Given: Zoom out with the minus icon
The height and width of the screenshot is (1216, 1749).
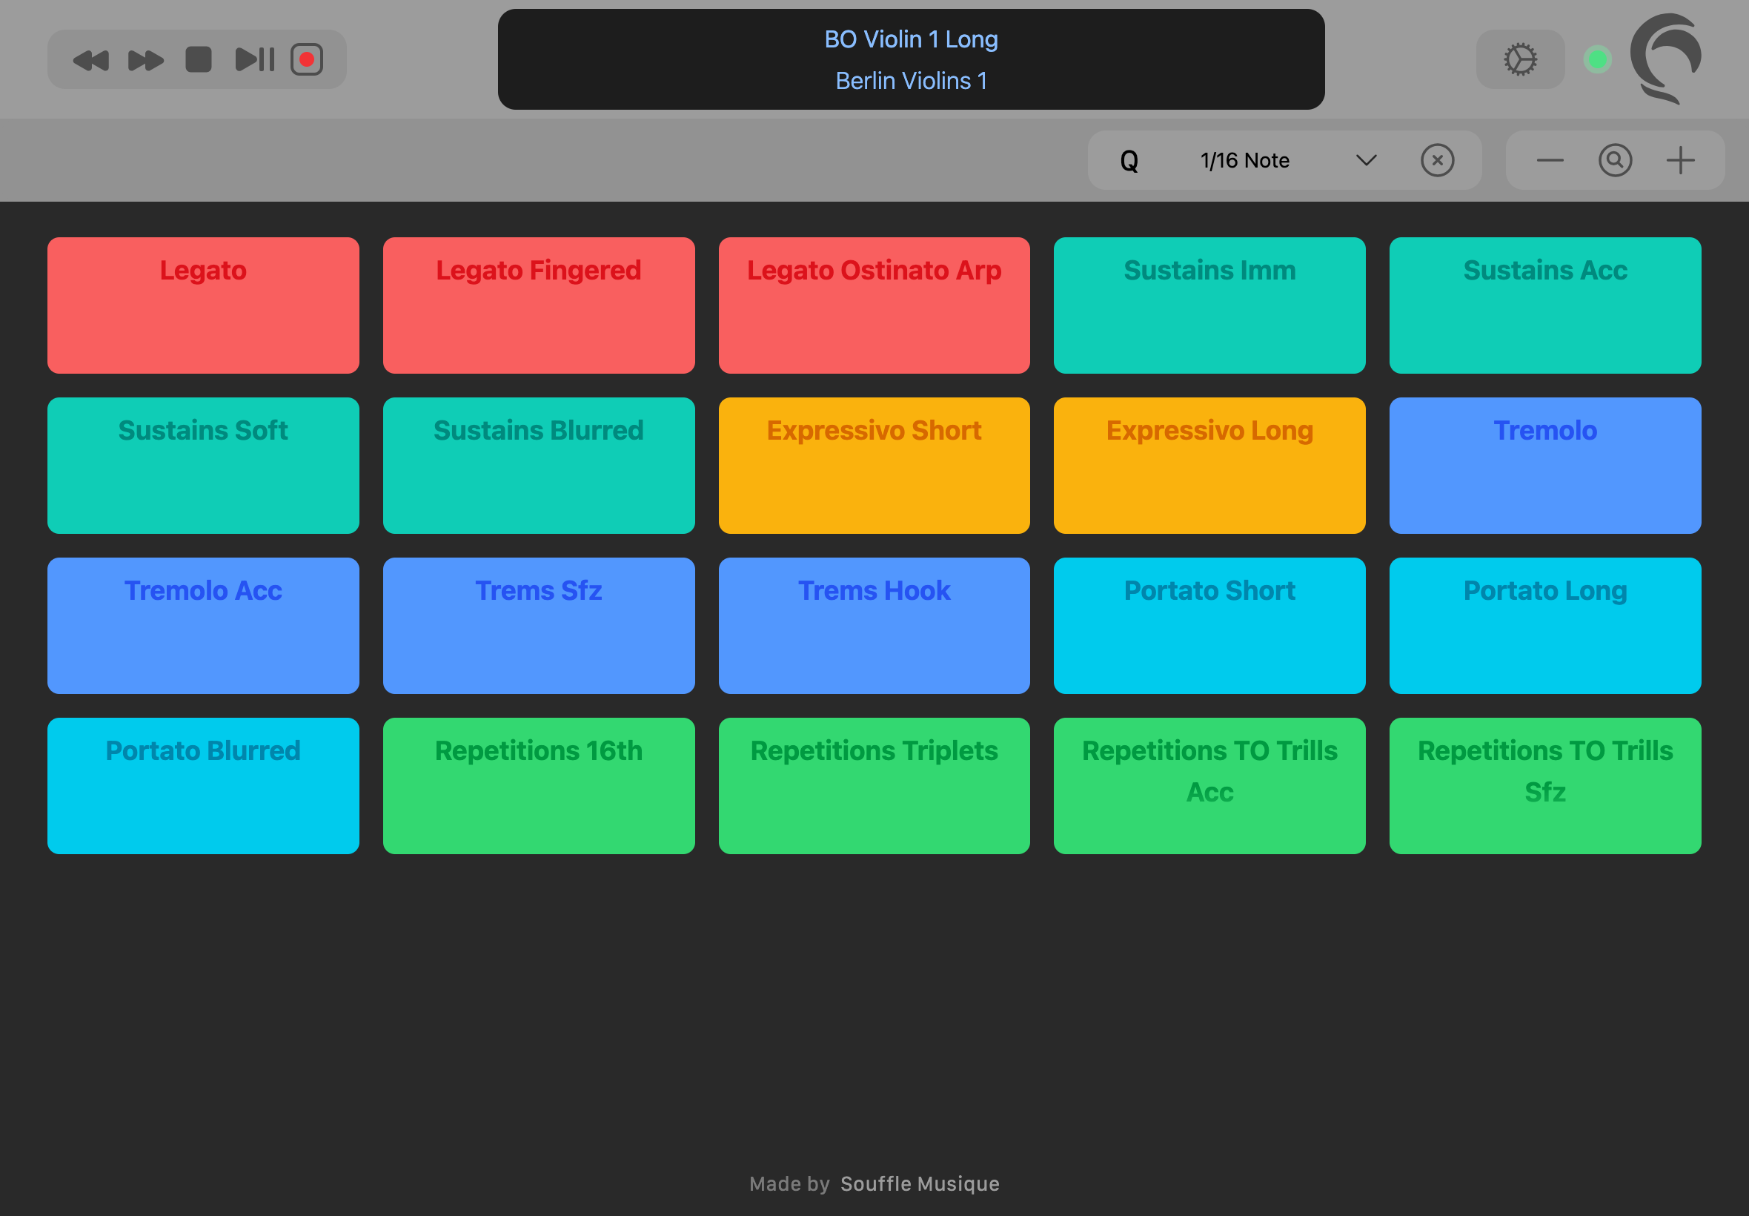Looking at the screenshot, I should click(1550, 160).
